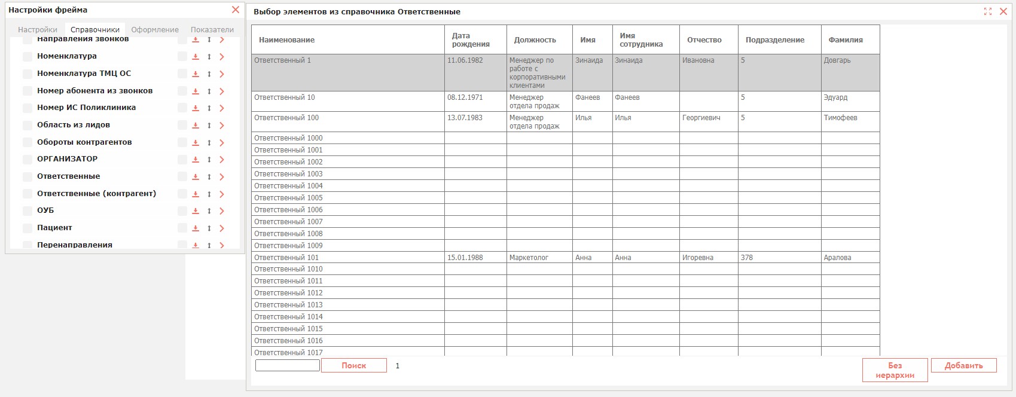Click the Добавить button
1016x397 pixels.
pos(964,365)
